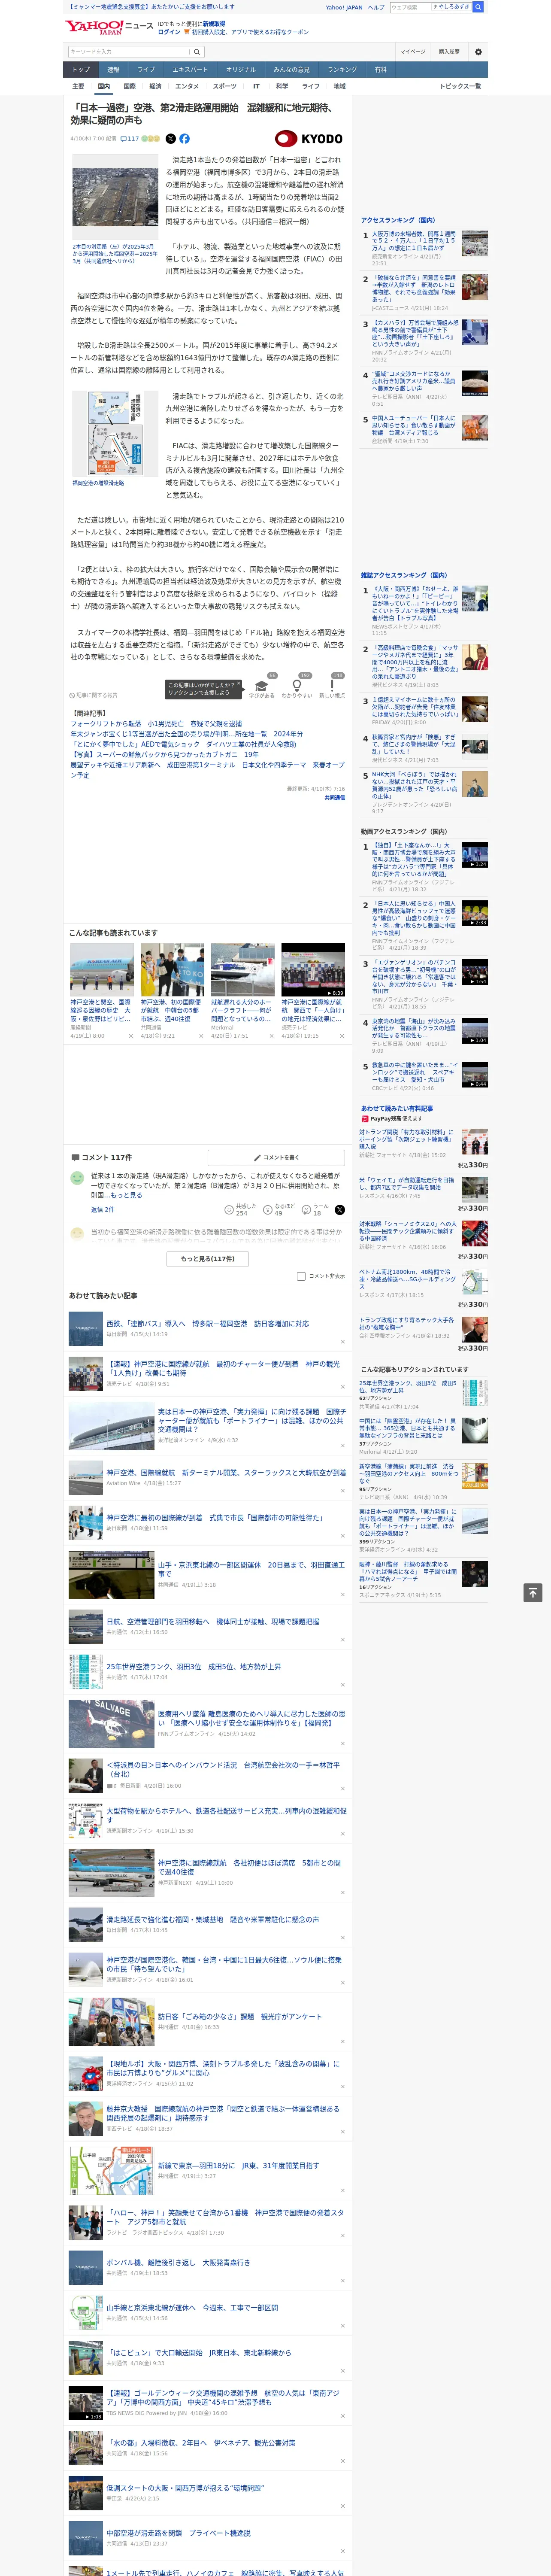Viewport: 551px width, 2576px height.
Task: Open settings gear icon near 購入履歴
Action: (478, 52)
